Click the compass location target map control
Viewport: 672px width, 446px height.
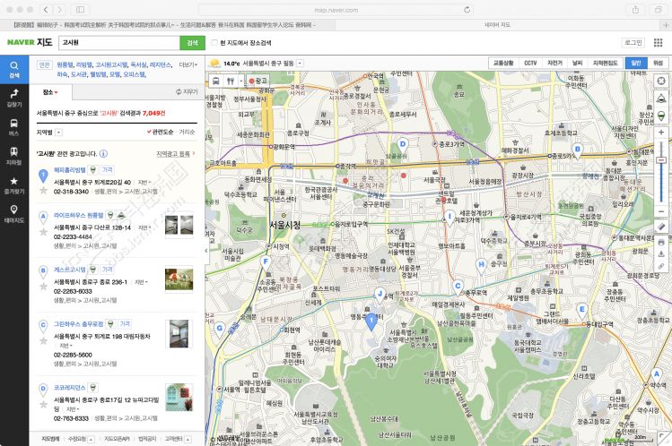tap(661, 81)
